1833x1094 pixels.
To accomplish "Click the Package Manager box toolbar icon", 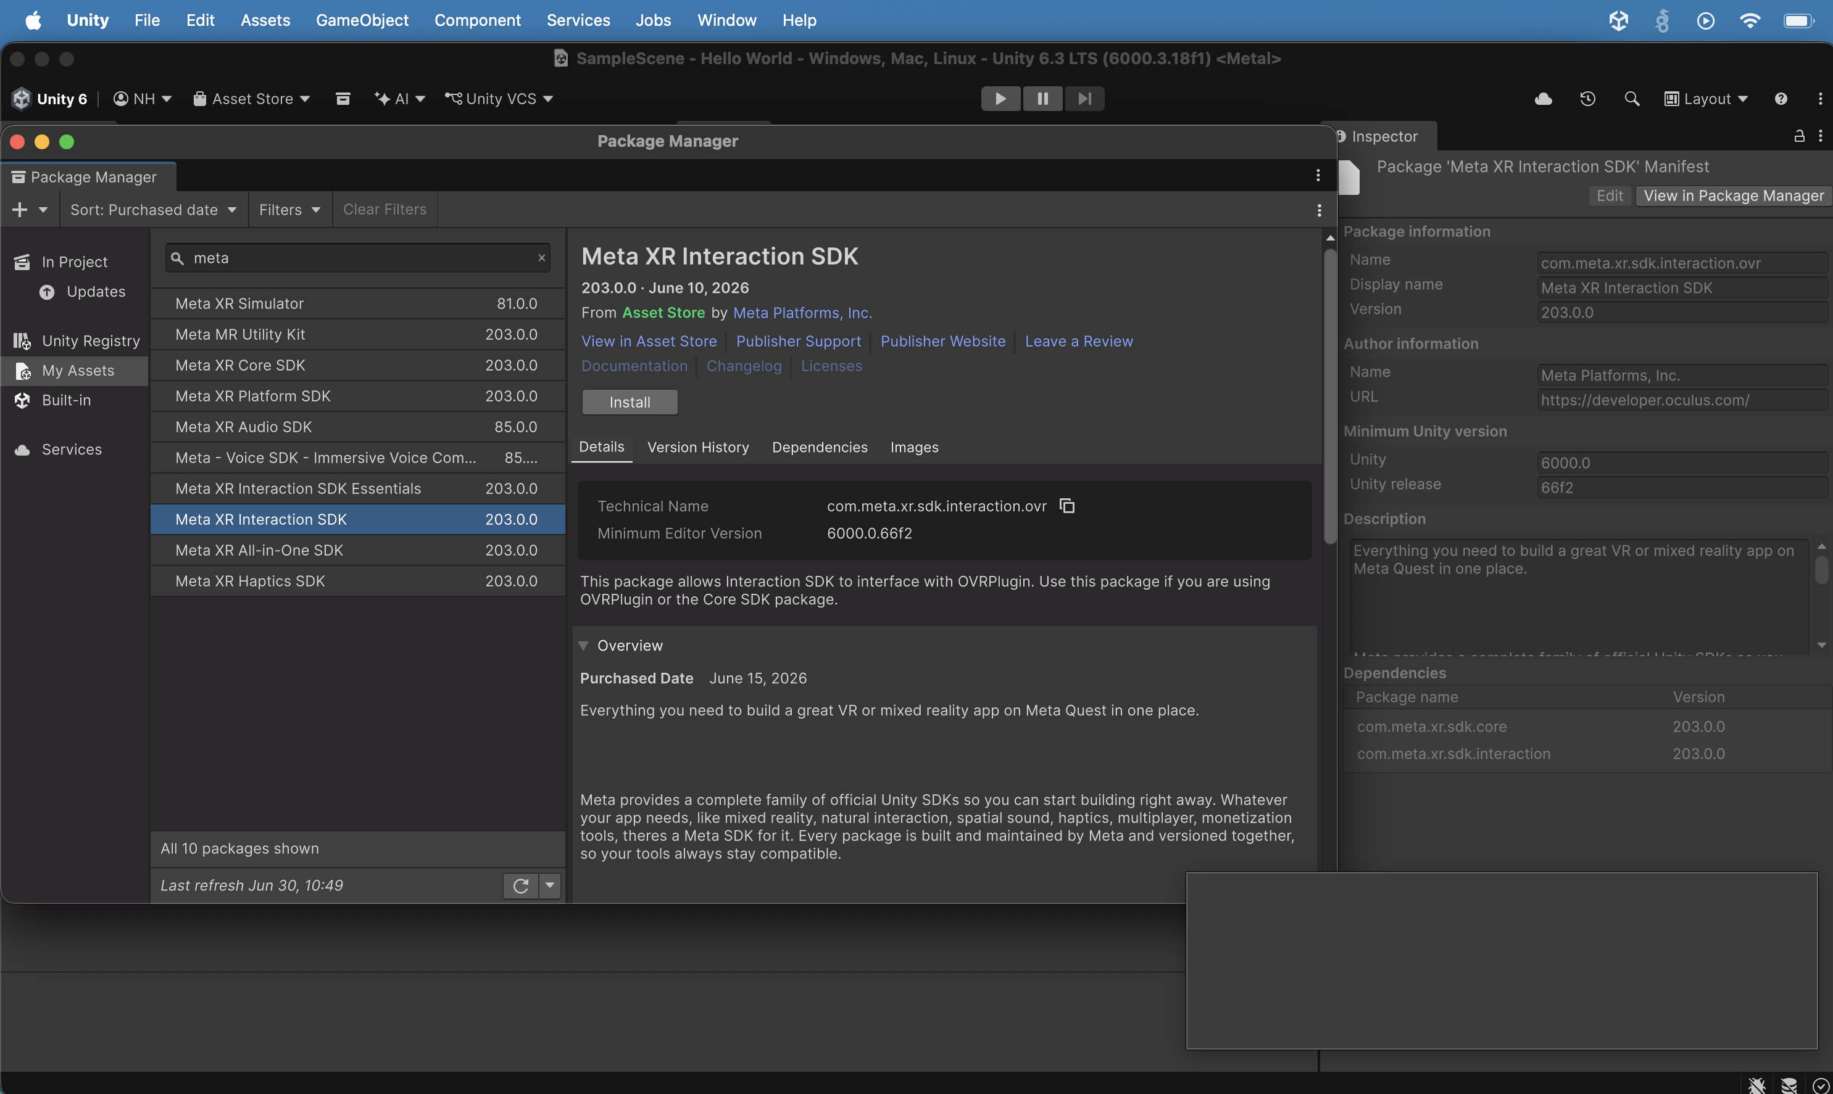I will coord(343,99).
